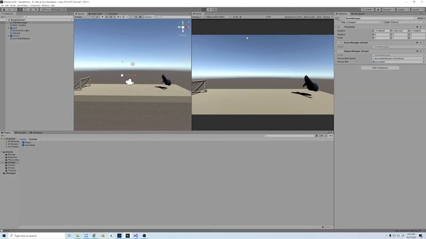Switch to the Animator tab
The height and width of the screenshot is (239, 426).
click(x=112, y=13)
